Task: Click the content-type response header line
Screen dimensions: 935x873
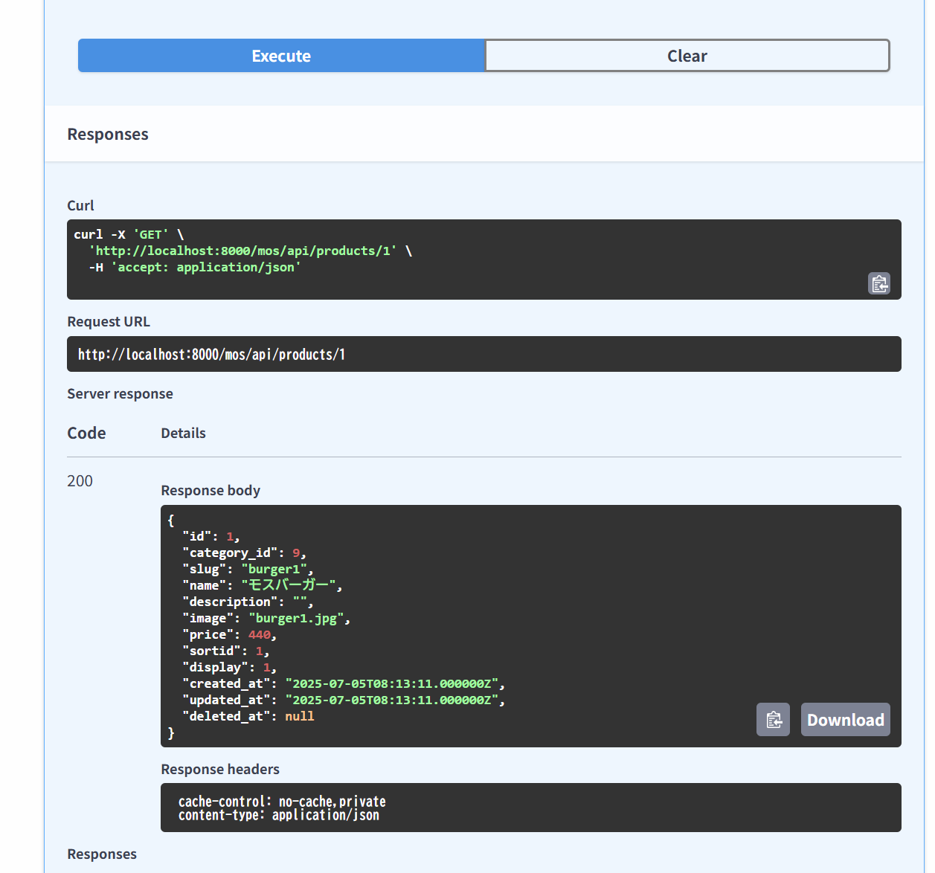Action: tap(279, 816)
